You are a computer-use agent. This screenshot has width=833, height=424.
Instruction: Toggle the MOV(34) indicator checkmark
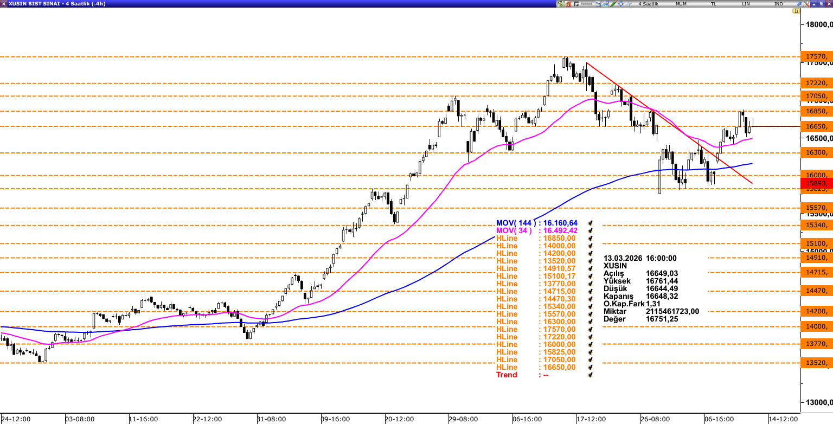(x=590, y=230)
